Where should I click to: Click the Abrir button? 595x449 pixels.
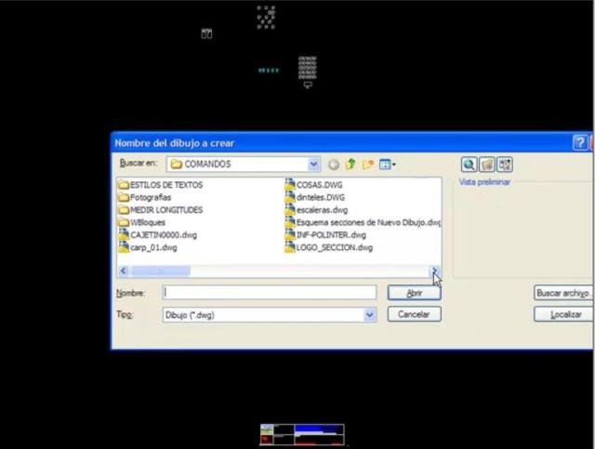[x=414, y=293]
